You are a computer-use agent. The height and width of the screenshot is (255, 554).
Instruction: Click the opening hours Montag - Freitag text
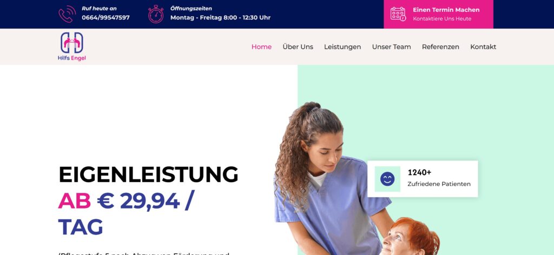(x=221, y=18)
